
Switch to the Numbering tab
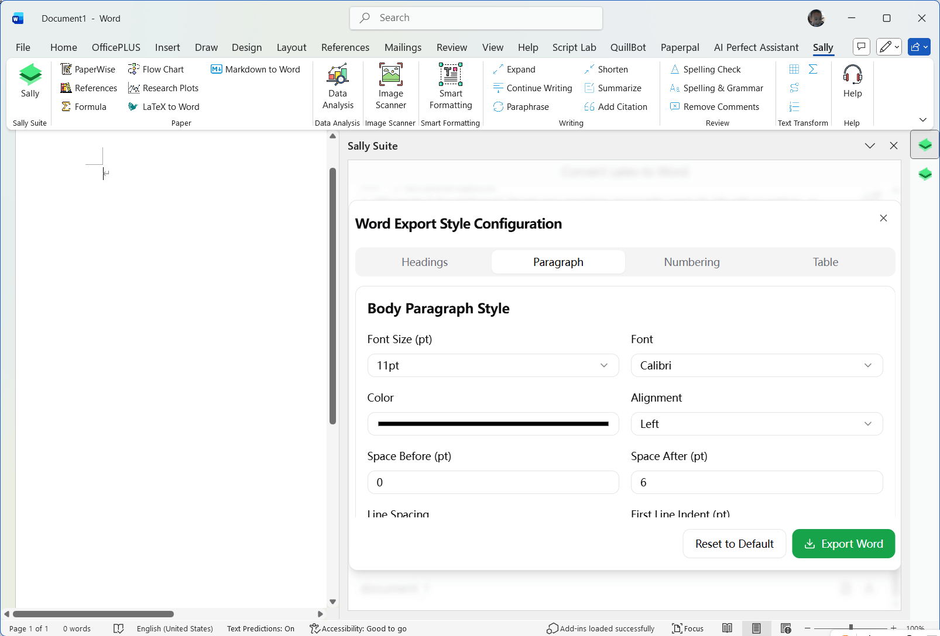point(692,262)
